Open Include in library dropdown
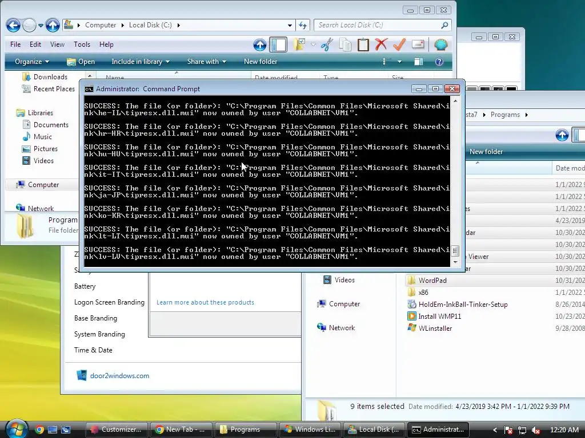Viewport: 585px width, 438px height. click(x=141, y=62)
